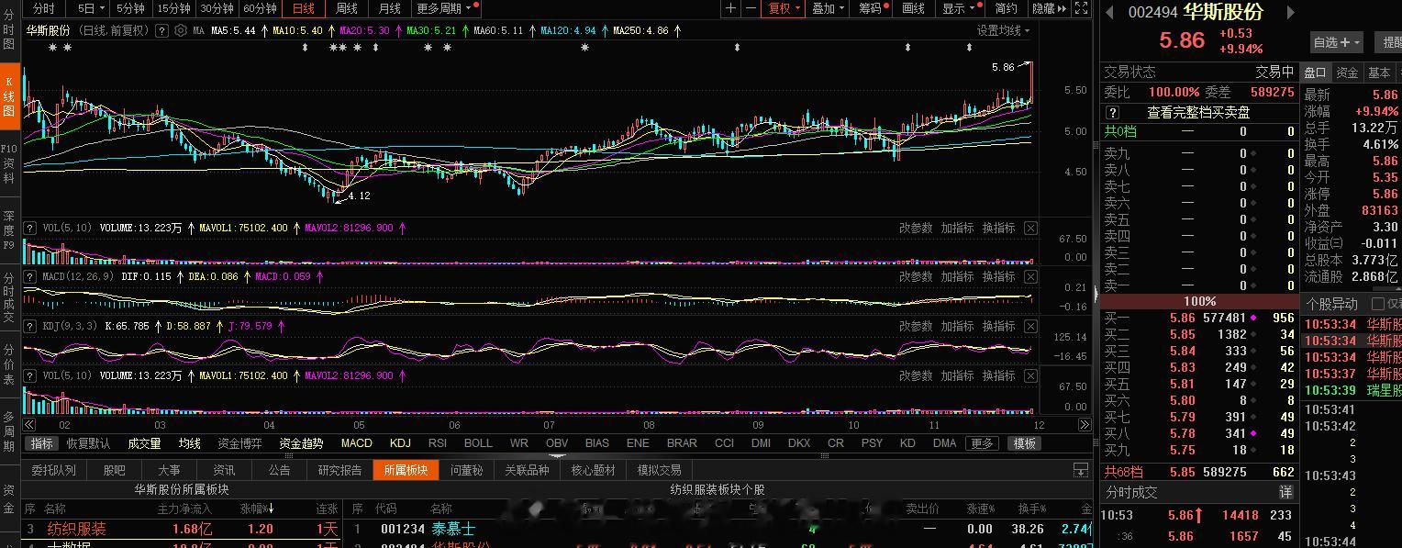Screen dimensions: 1402x548
Task: Open the 自选+ dropdown
Action: (x=1337, y=41)
